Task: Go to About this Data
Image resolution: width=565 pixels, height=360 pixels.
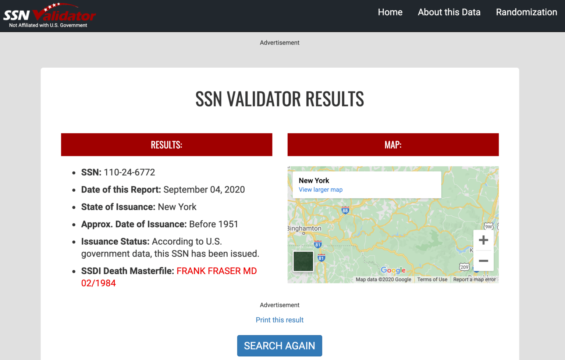Action: click(x=449, y=12)
